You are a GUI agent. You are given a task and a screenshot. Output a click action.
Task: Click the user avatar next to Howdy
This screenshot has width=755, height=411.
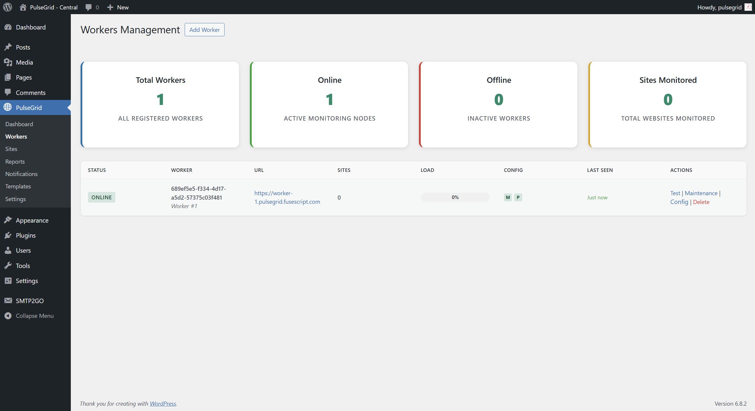click(748, 7)
